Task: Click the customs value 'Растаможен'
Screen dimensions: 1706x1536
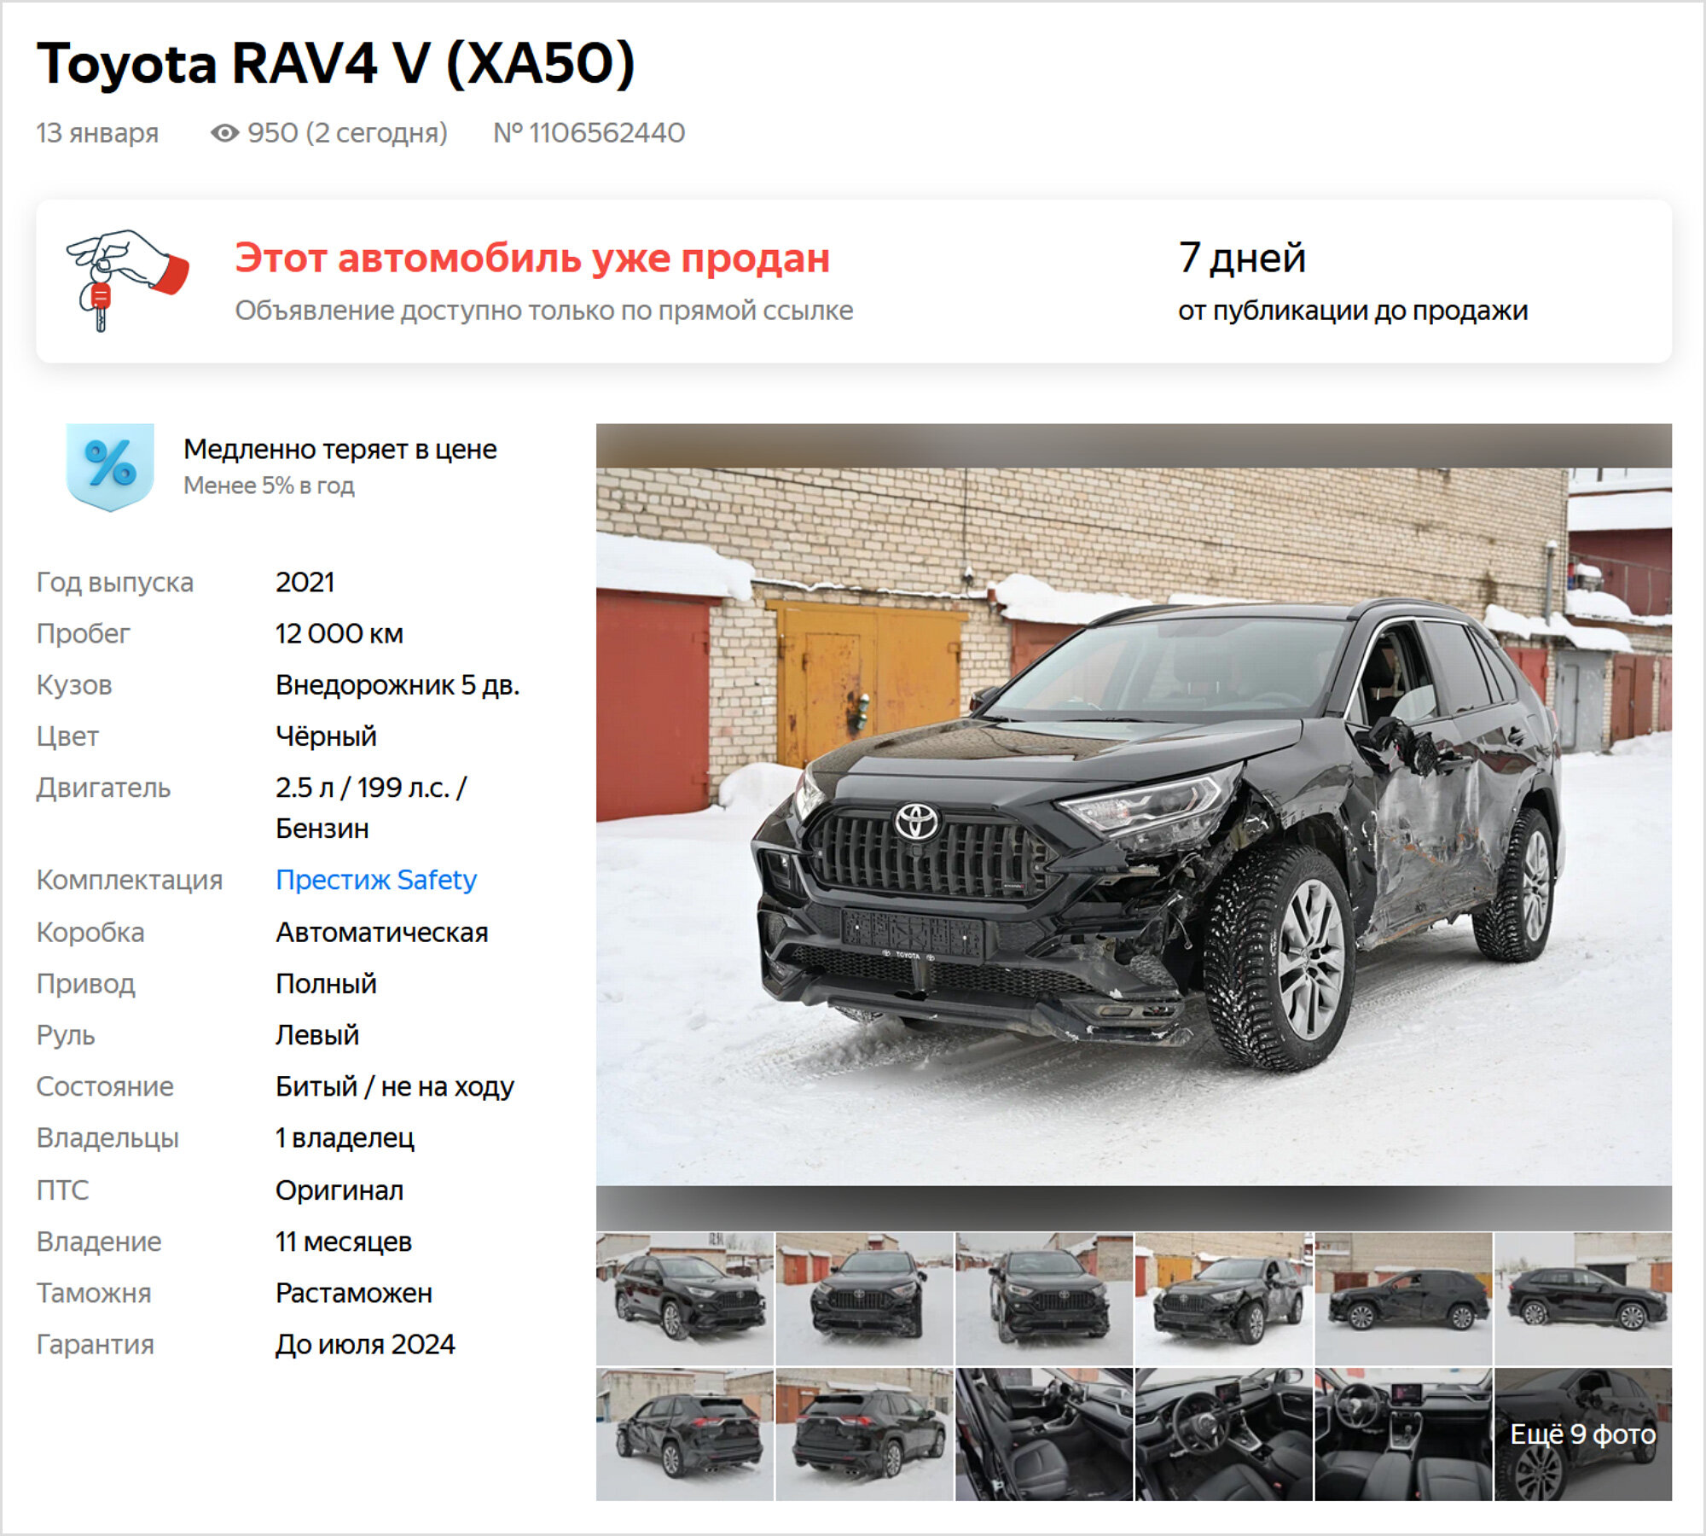Action: coord(353,1293)
